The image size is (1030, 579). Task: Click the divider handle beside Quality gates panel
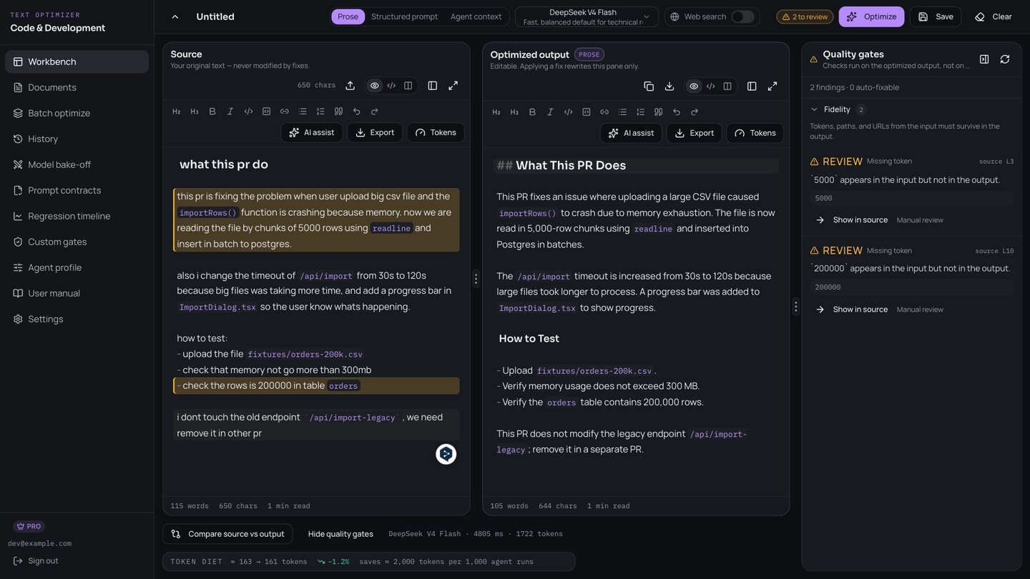tap(795, 307)
